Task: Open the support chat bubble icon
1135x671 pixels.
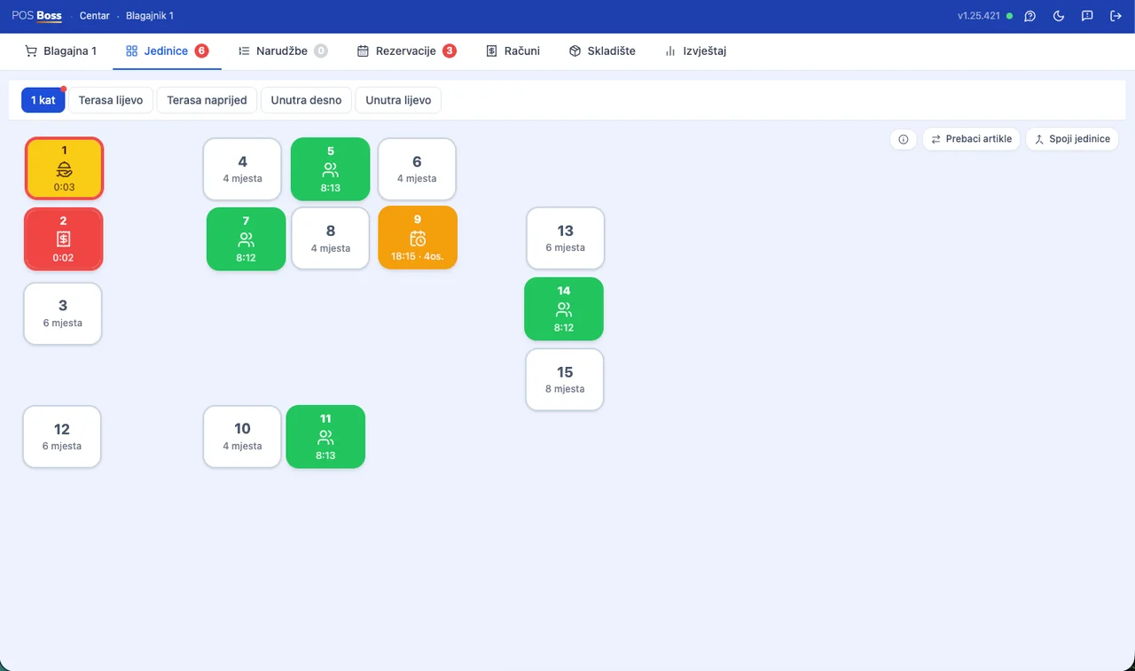Action: coord(1029,16)
